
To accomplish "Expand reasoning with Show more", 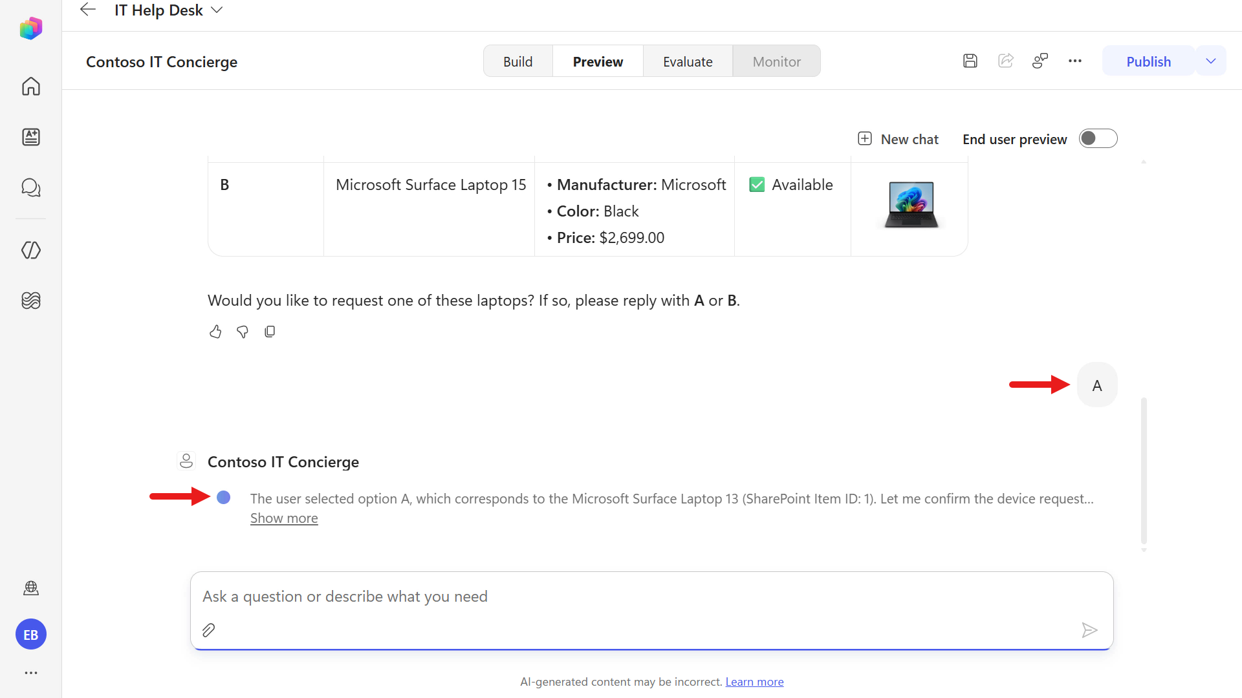I will tap(284, 518).
